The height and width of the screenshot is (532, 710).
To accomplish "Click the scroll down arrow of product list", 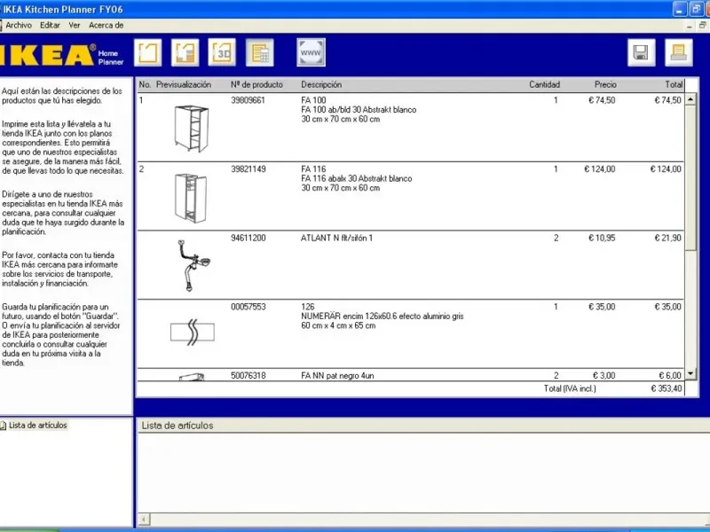I will point(690,373).
